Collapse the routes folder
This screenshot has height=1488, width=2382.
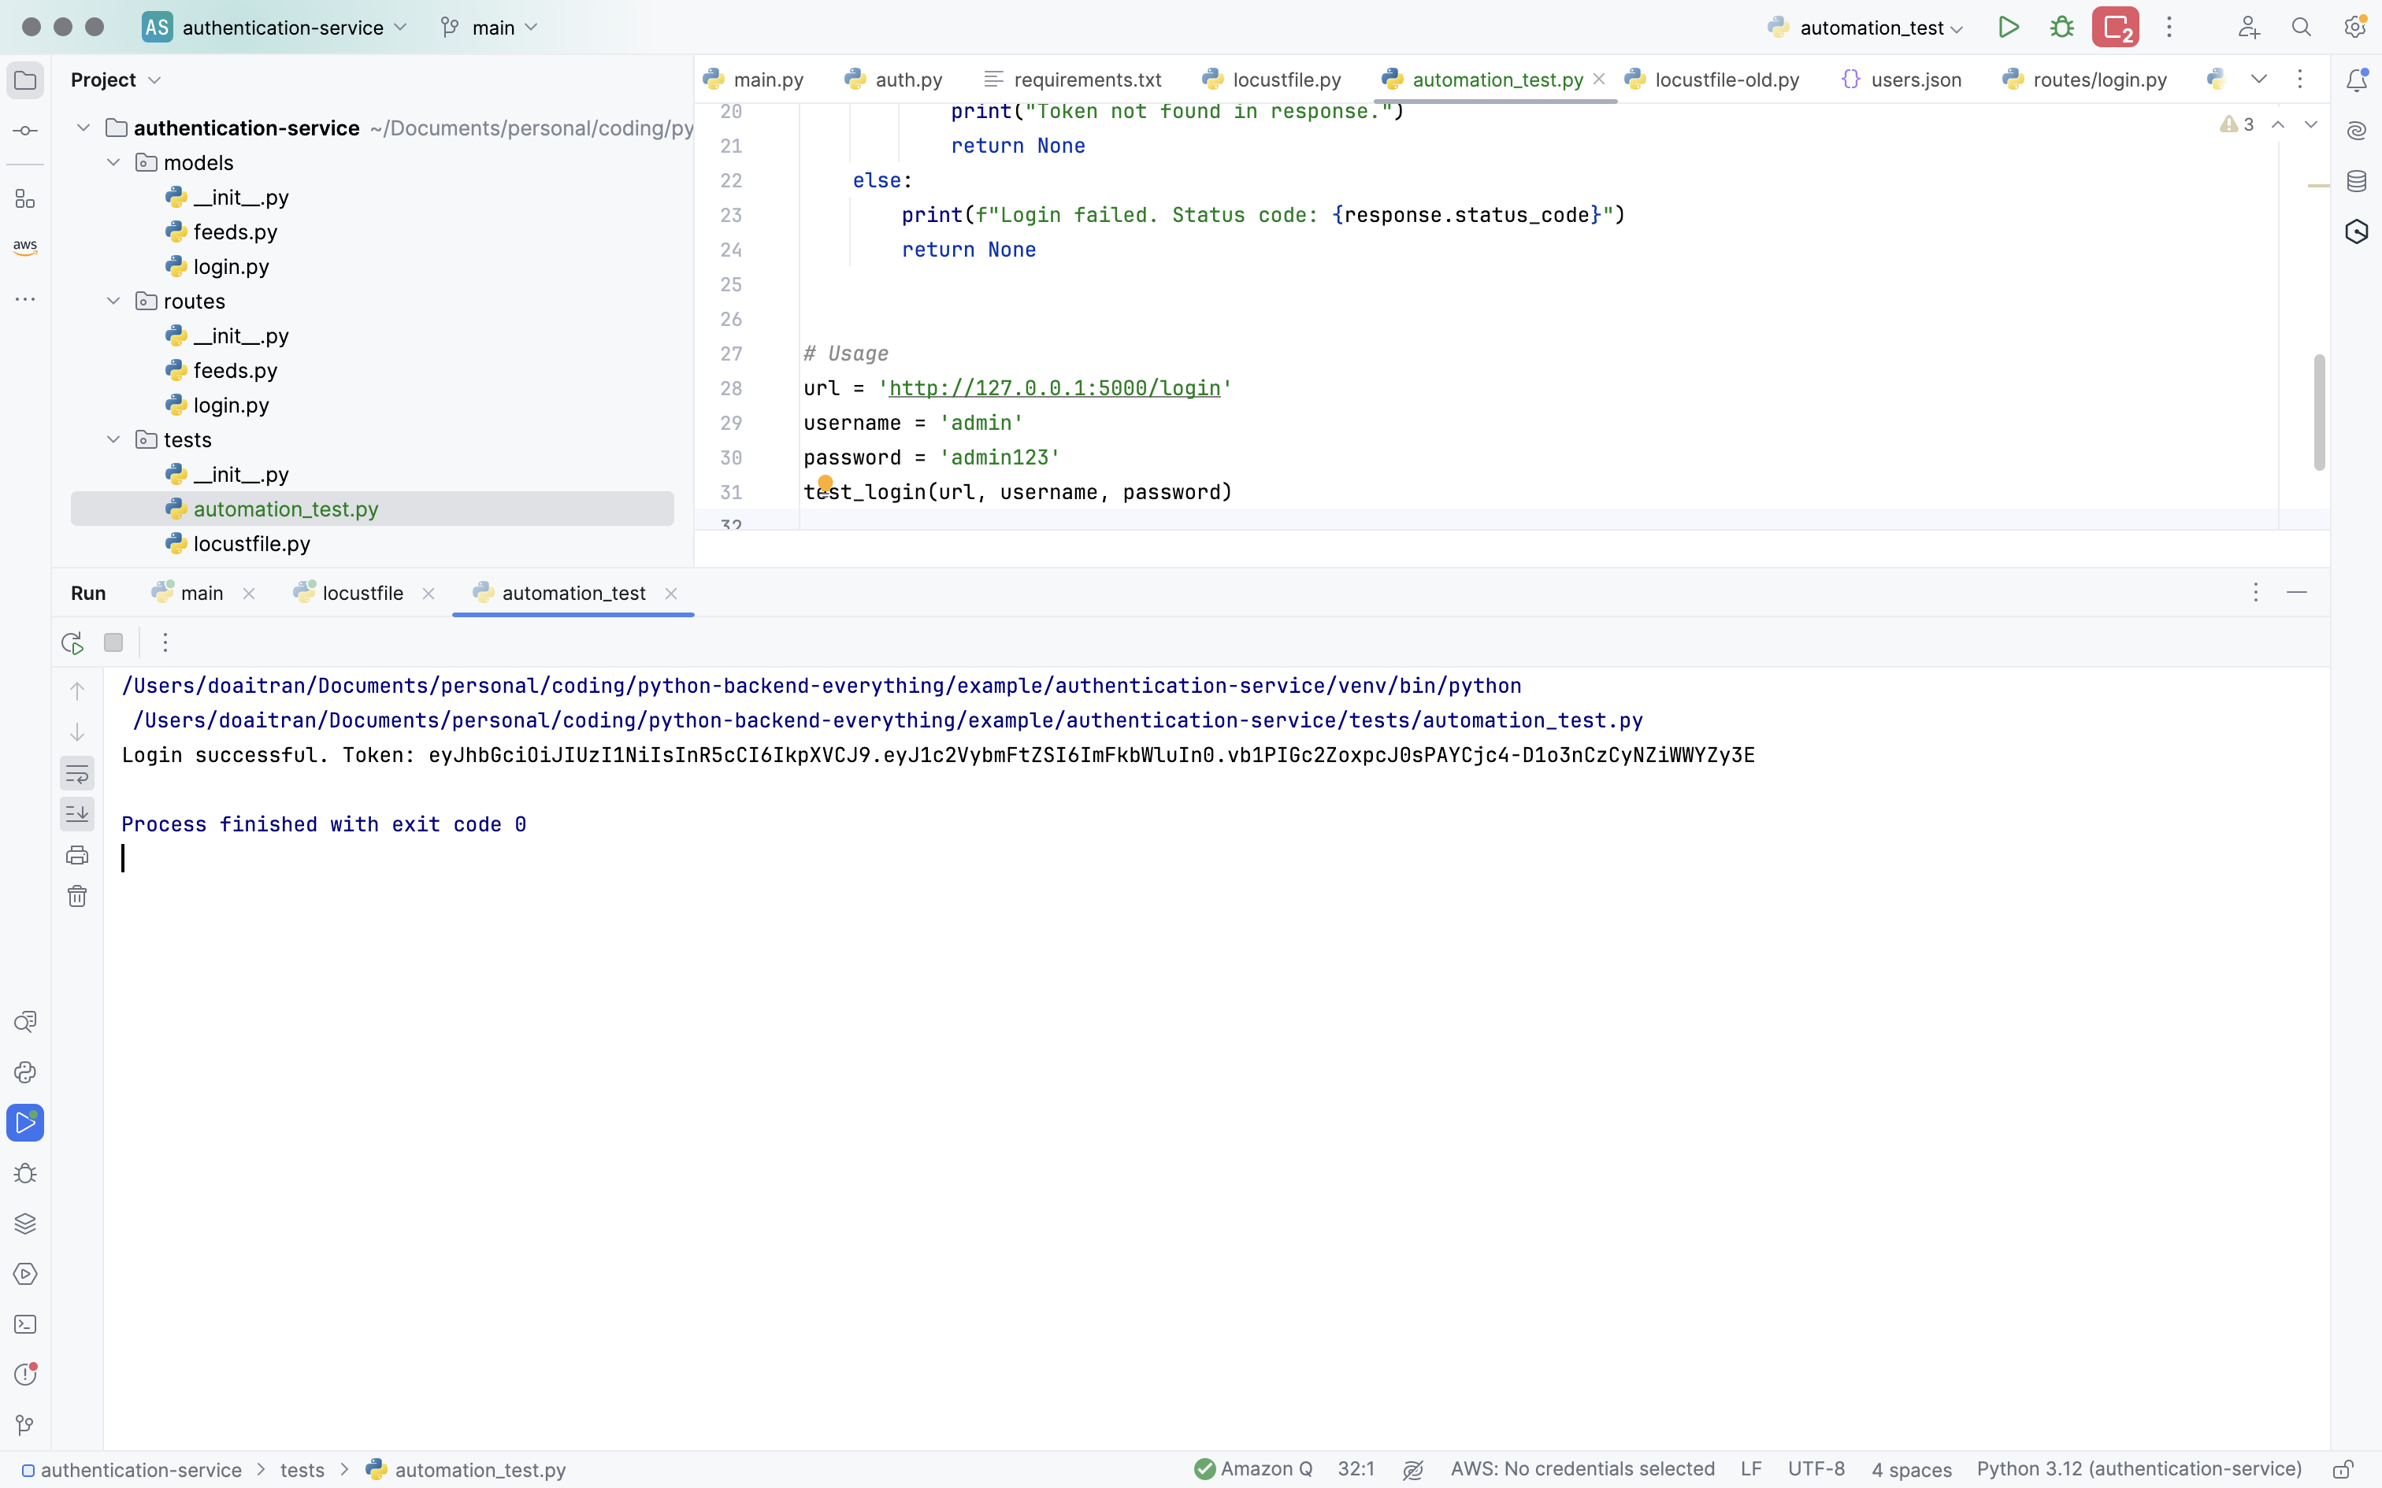tap(113, 301)
